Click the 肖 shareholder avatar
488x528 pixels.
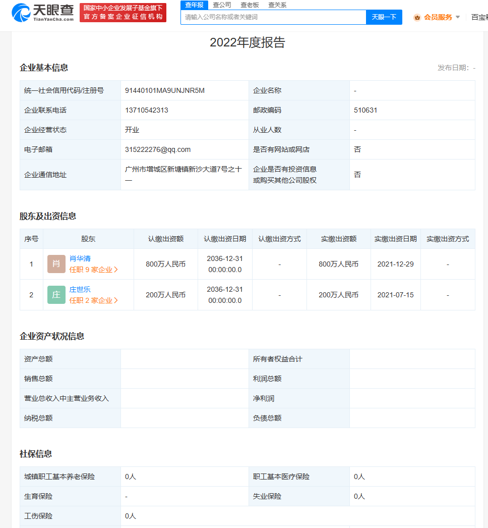pyautogui.click(x=56, y=264)
